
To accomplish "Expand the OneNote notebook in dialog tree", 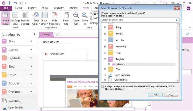I will [105, 46].
